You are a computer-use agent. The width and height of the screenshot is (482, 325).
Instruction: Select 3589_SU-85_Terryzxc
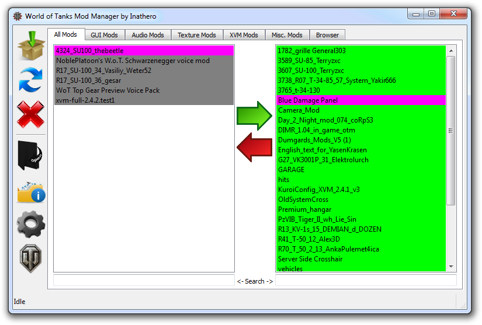[361, 61]
